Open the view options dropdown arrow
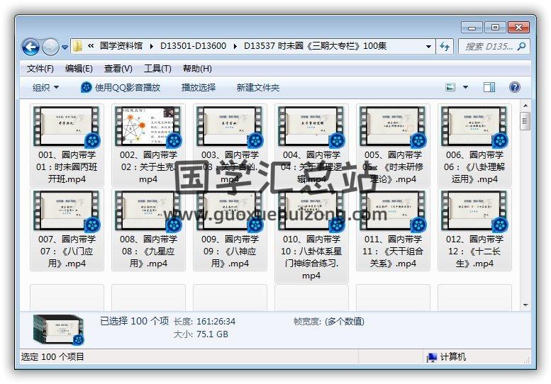 466,87
